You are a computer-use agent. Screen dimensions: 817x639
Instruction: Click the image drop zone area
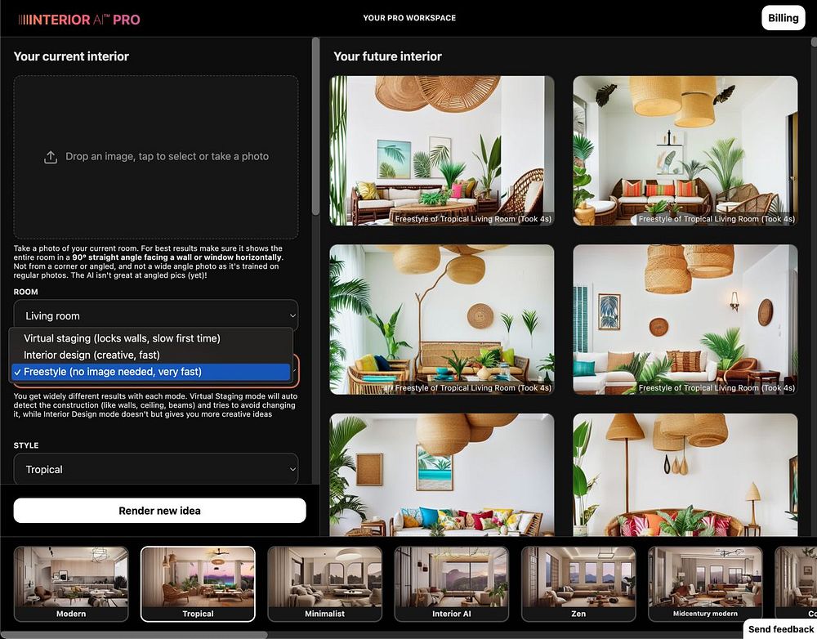pos(156,157)
